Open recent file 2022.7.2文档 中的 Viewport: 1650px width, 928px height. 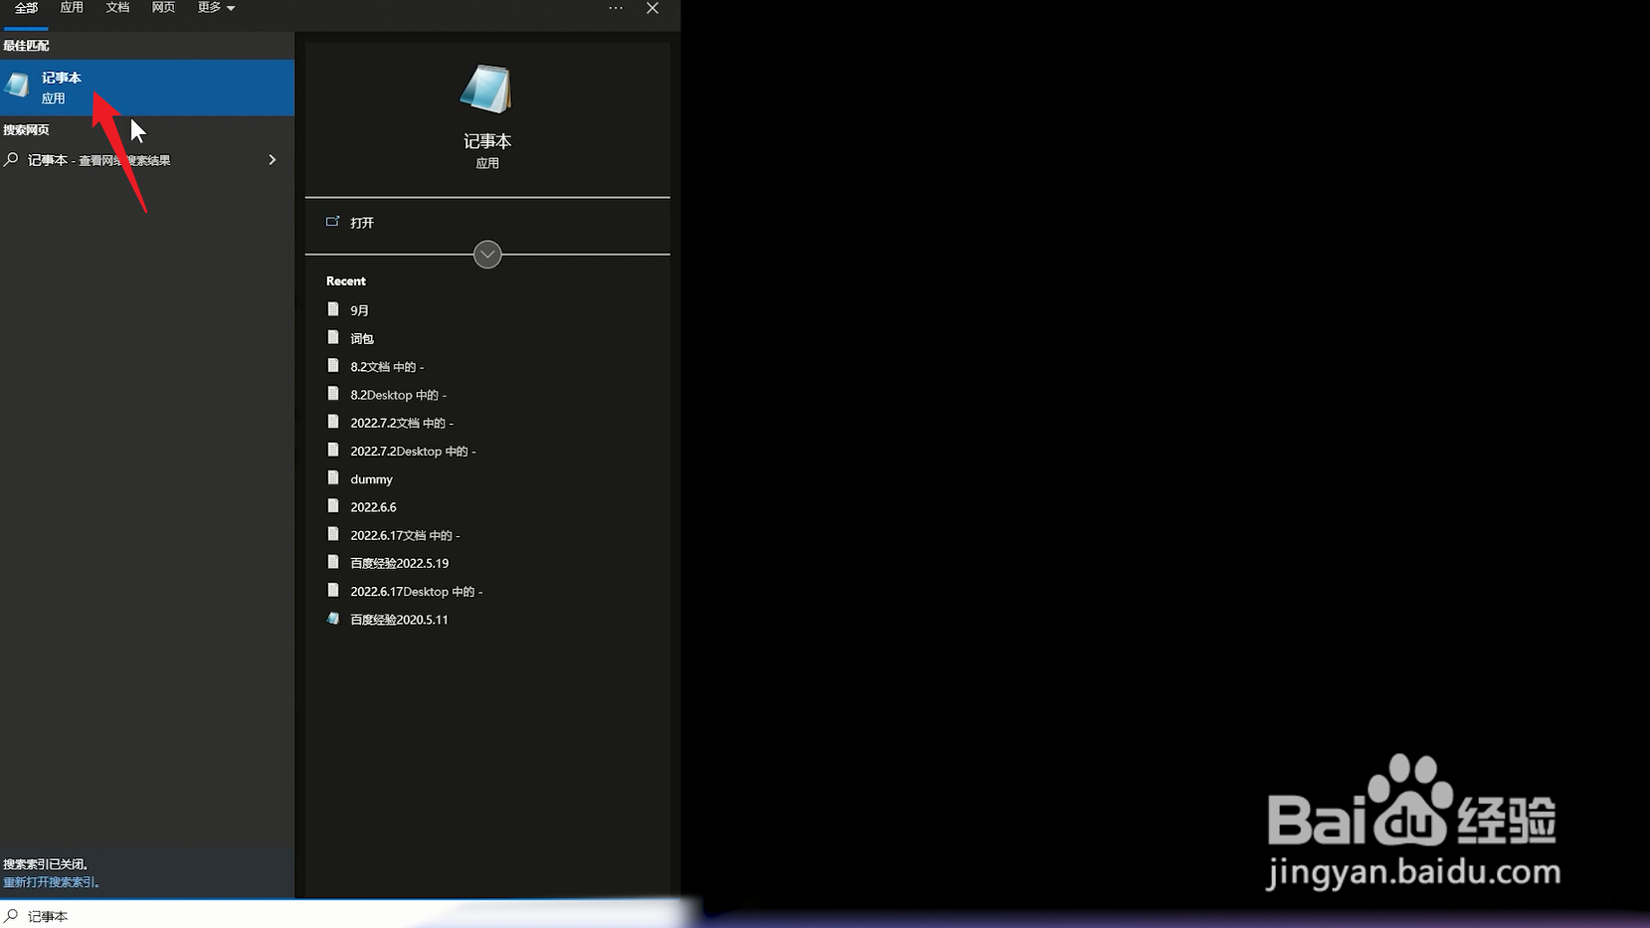pyautogui.click(x=402, y=423)
